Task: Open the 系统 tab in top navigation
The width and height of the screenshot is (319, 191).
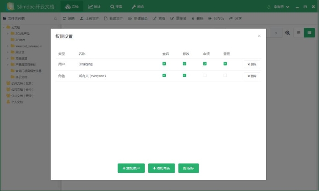Action: [138, 7]
